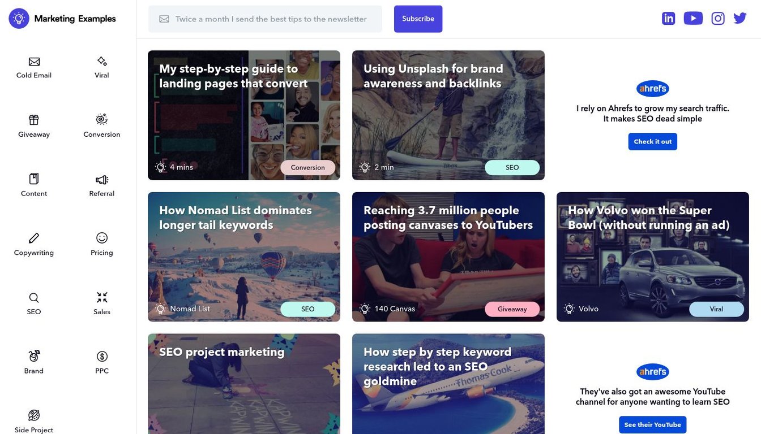Click the 'Volvo' label under the car
Viewport: 761px width, 434px height.
tap(589, 309)
